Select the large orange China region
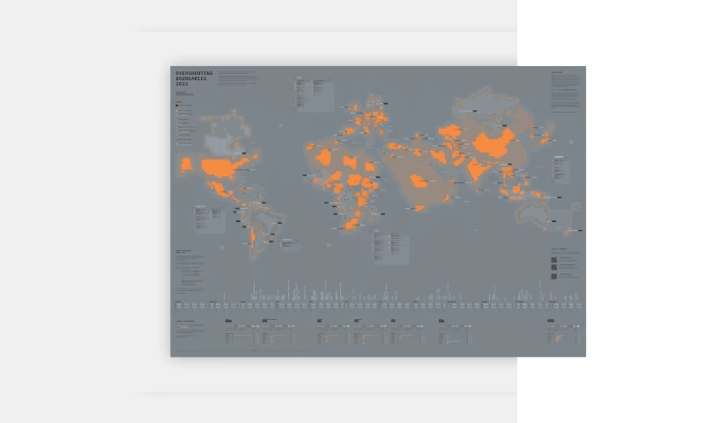Image resolution: width=705 pixels, height=423 pixels. 492,144
